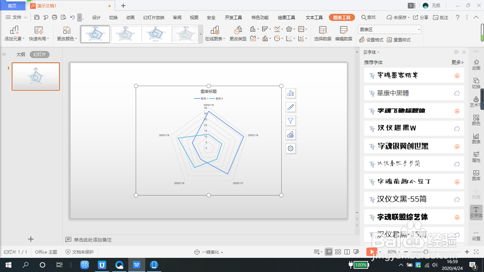Image resolution: width=484 pixels, height=272 pixels.
Task: Open Change Color (更改颜色) menu
Action: click(67, 34)
